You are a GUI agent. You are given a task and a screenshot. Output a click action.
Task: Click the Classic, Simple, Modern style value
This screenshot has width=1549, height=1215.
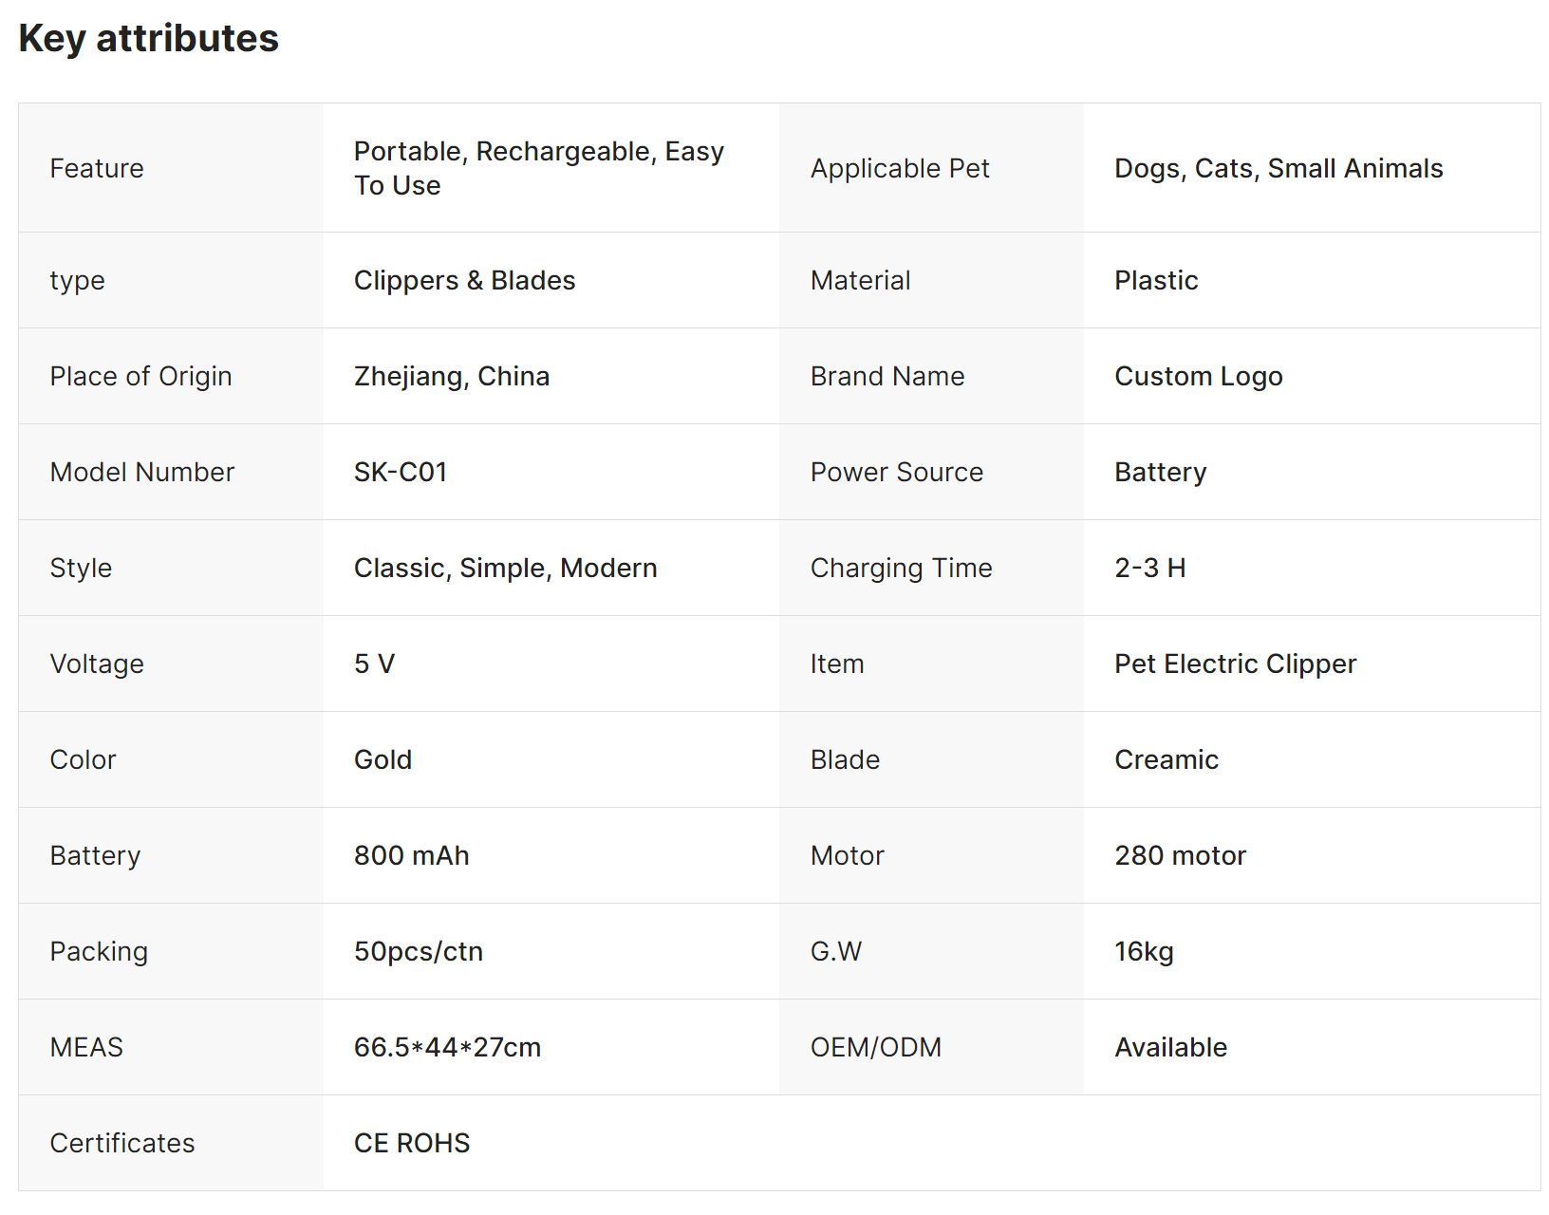(505, 568)
